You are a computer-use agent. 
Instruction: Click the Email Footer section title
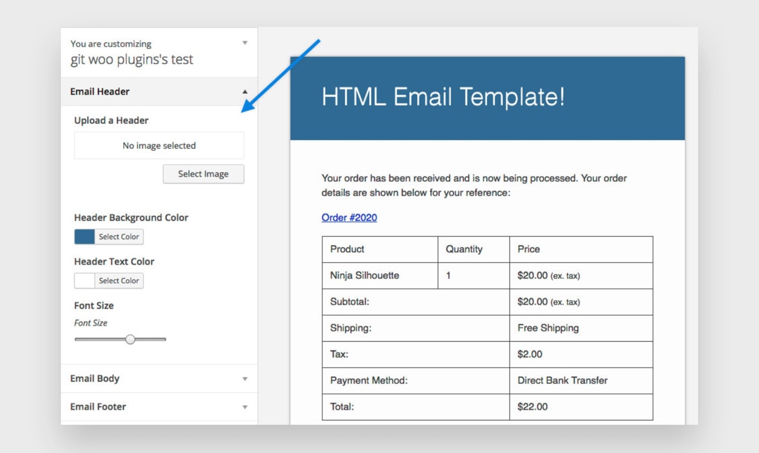click(98, 407)
